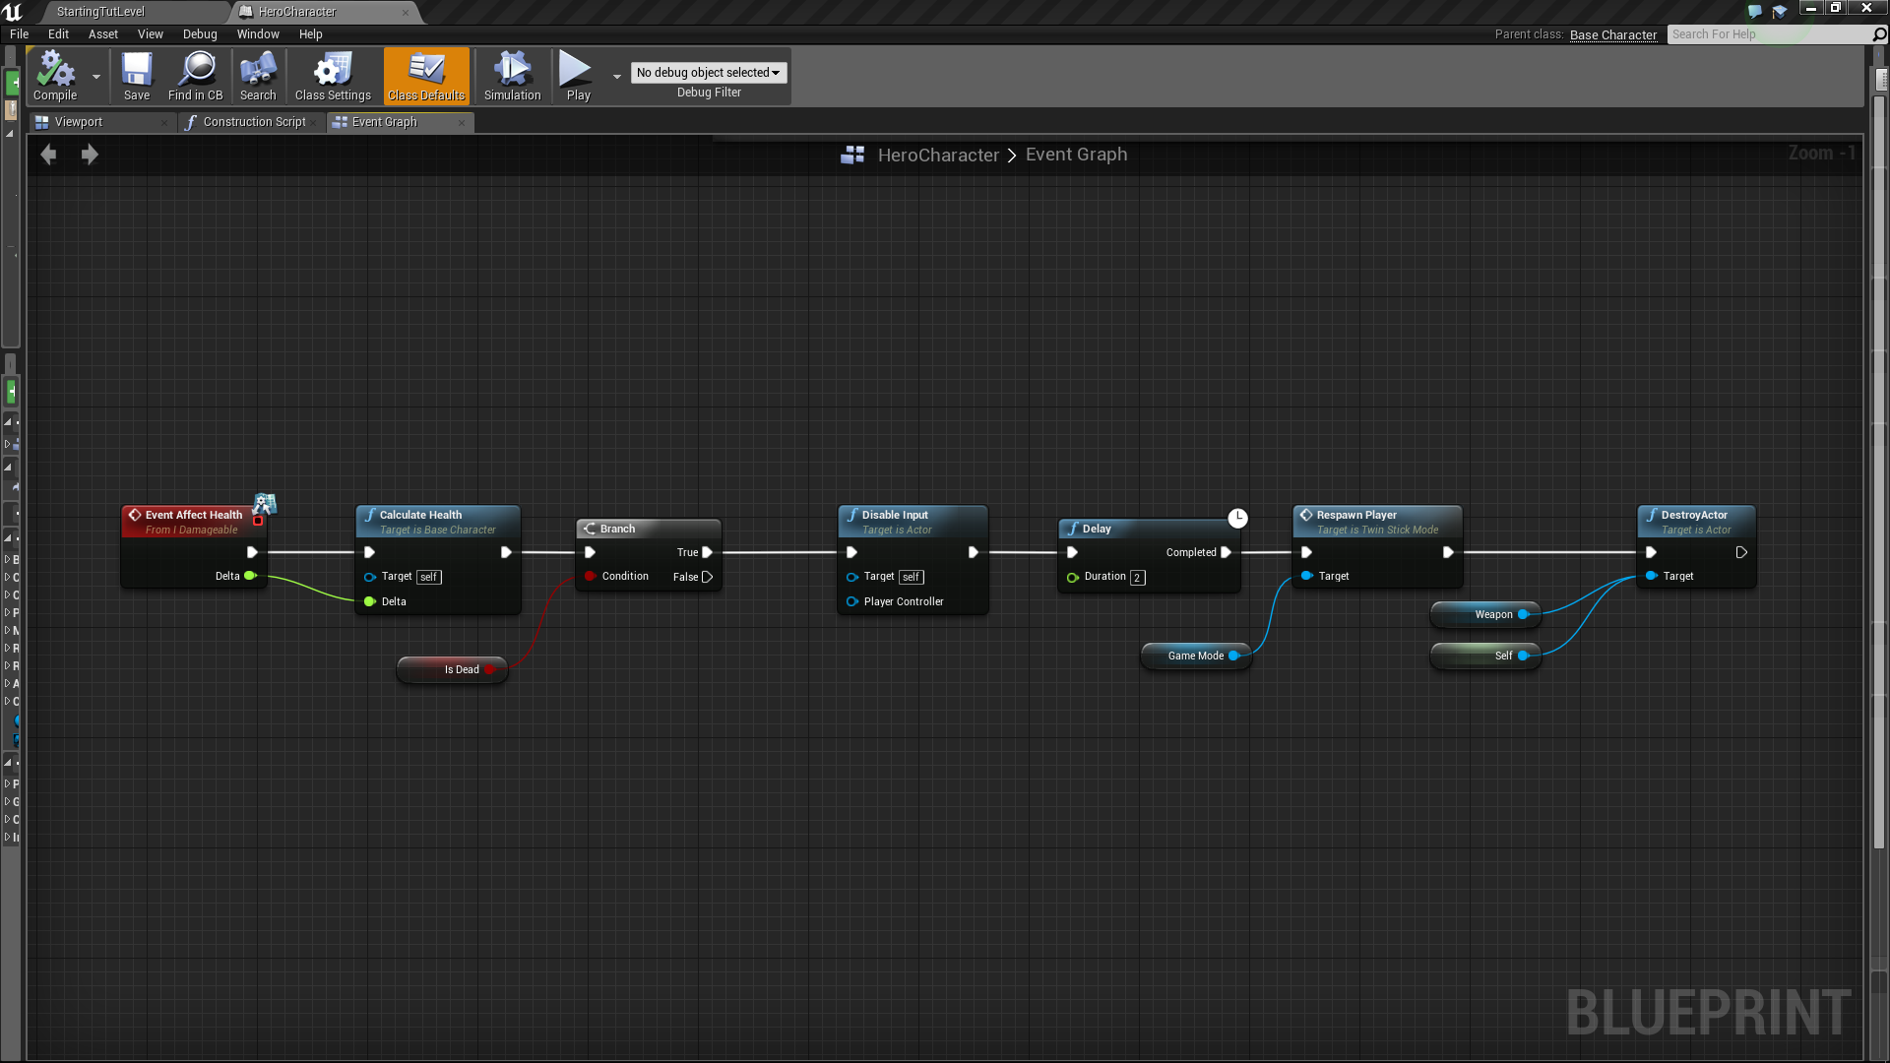Screen dimensions: 1890x1063
Task: Click HeroCharacter in the breadcrumb
Action: 937,156
